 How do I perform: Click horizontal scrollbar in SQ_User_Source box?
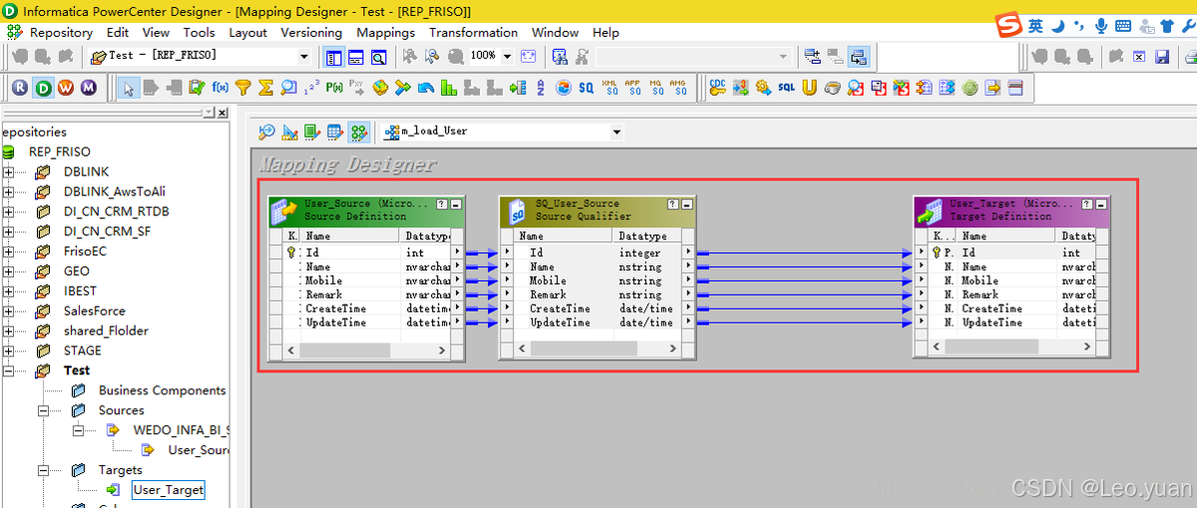coord(598,350)
